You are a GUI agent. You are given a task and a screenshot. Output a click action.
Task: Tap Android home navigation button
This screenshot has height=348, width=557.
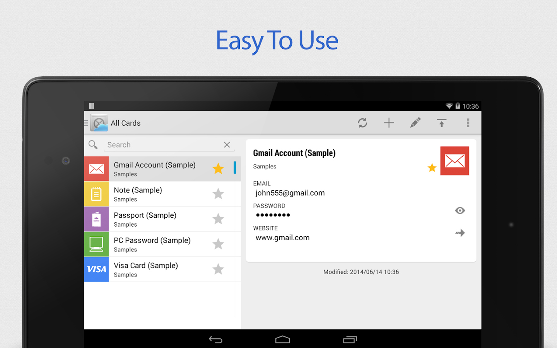(283, 339)
